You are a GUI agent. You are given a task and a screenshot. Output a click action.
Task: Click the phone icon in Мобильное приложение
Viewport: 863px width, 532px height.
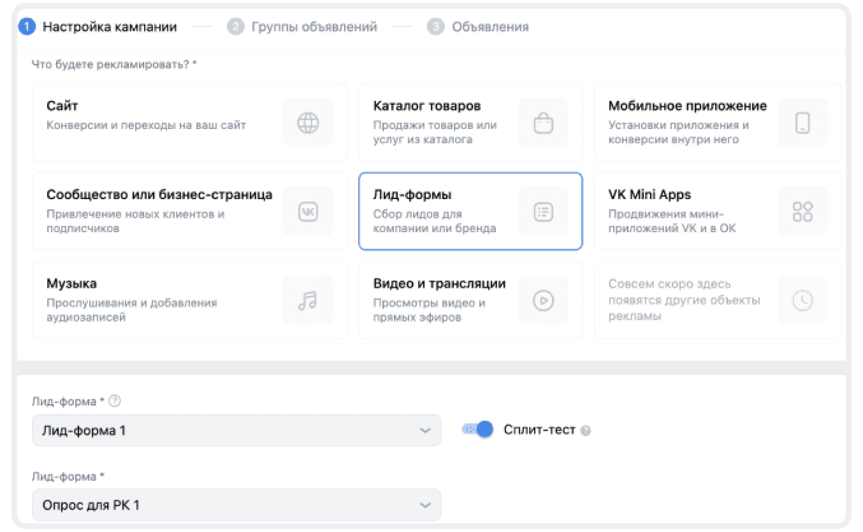[802, 123]
